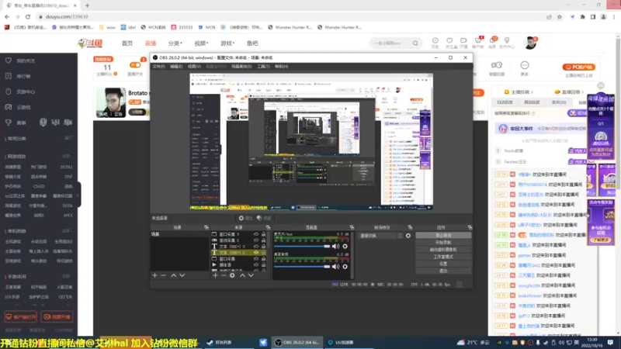Open the UU accelerator taskbar item

[341, 342]
